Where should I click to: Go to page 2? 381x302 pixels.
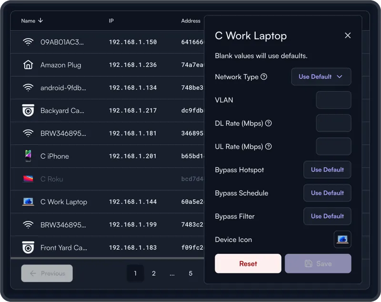(154, 273)
